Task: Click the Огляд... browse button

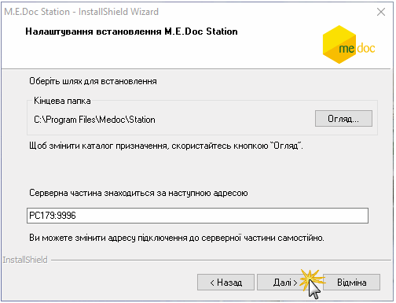Action: point(343,119)
